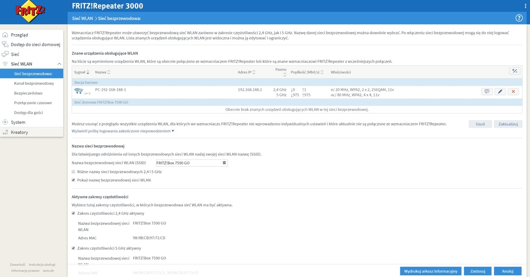The image size is (530, 277).
Task: Click MAC address 98:9B:CB:97:71:CD
Action: [149, 238]
